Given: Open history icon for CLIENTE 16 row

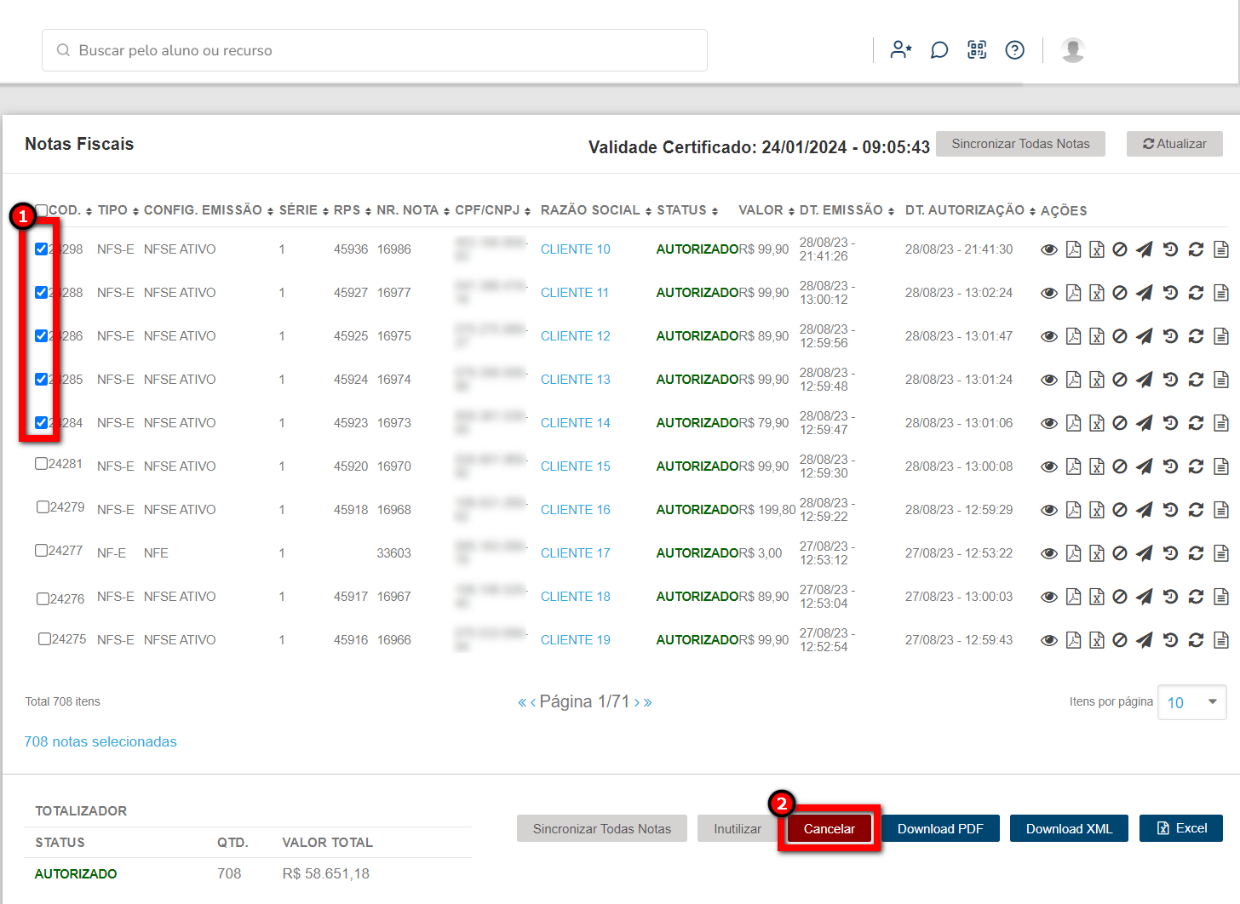Looking at the screenshot, I should (x=1170, y=510).
